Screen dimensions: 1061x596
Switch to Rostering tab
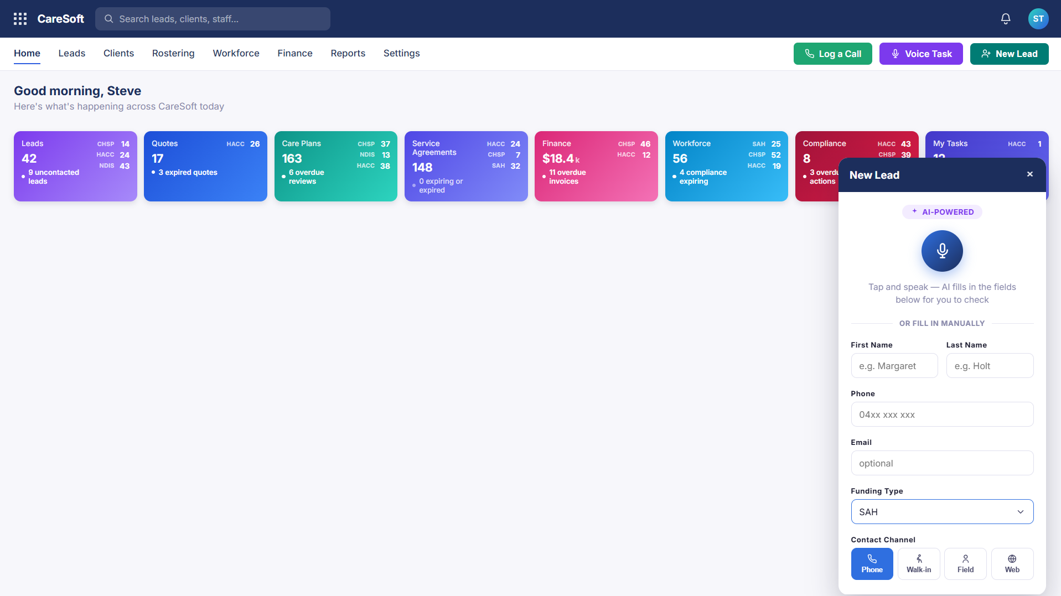[x=173, y=54]
